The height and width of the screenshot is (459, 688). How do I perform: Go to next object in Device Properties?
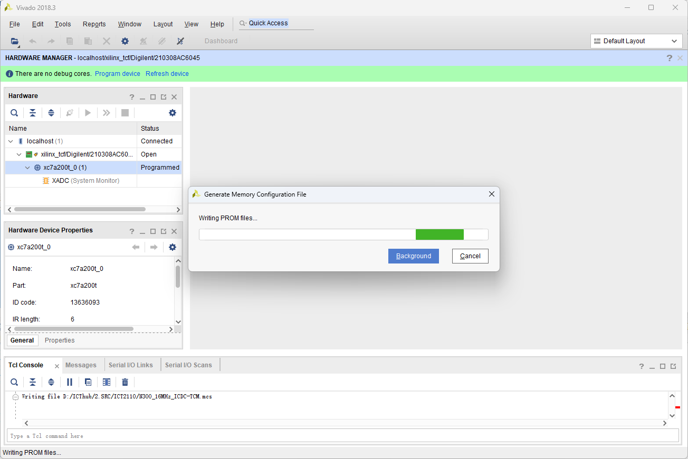click(154, 247)
